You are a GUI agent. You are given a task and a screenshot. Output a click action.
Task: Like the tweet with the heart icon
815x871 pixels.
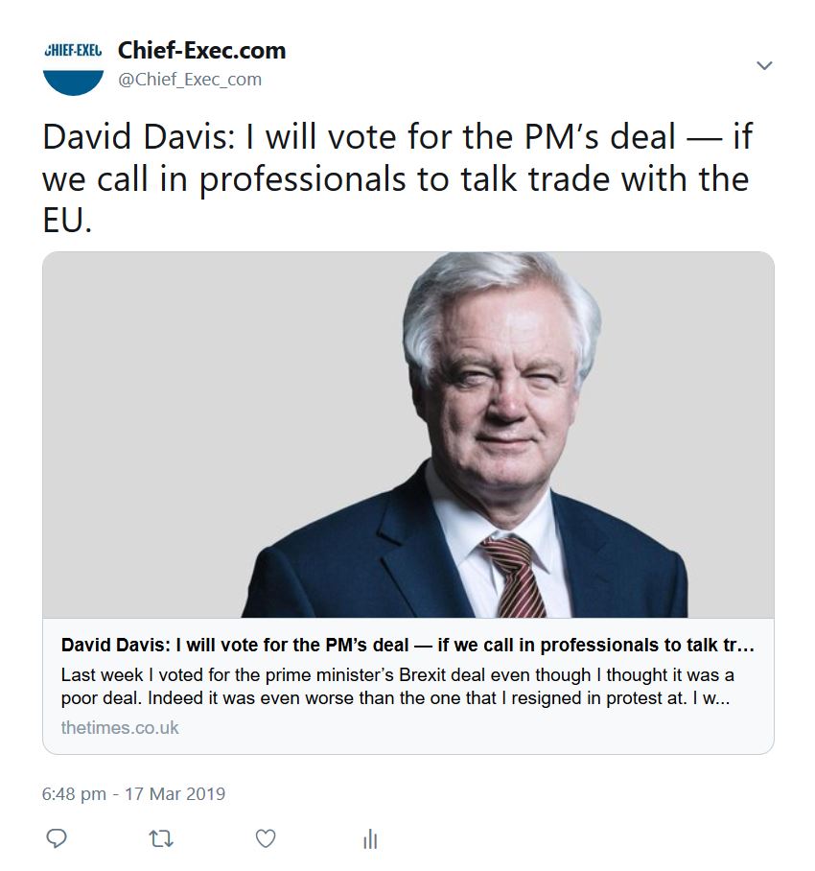point(266,838)
